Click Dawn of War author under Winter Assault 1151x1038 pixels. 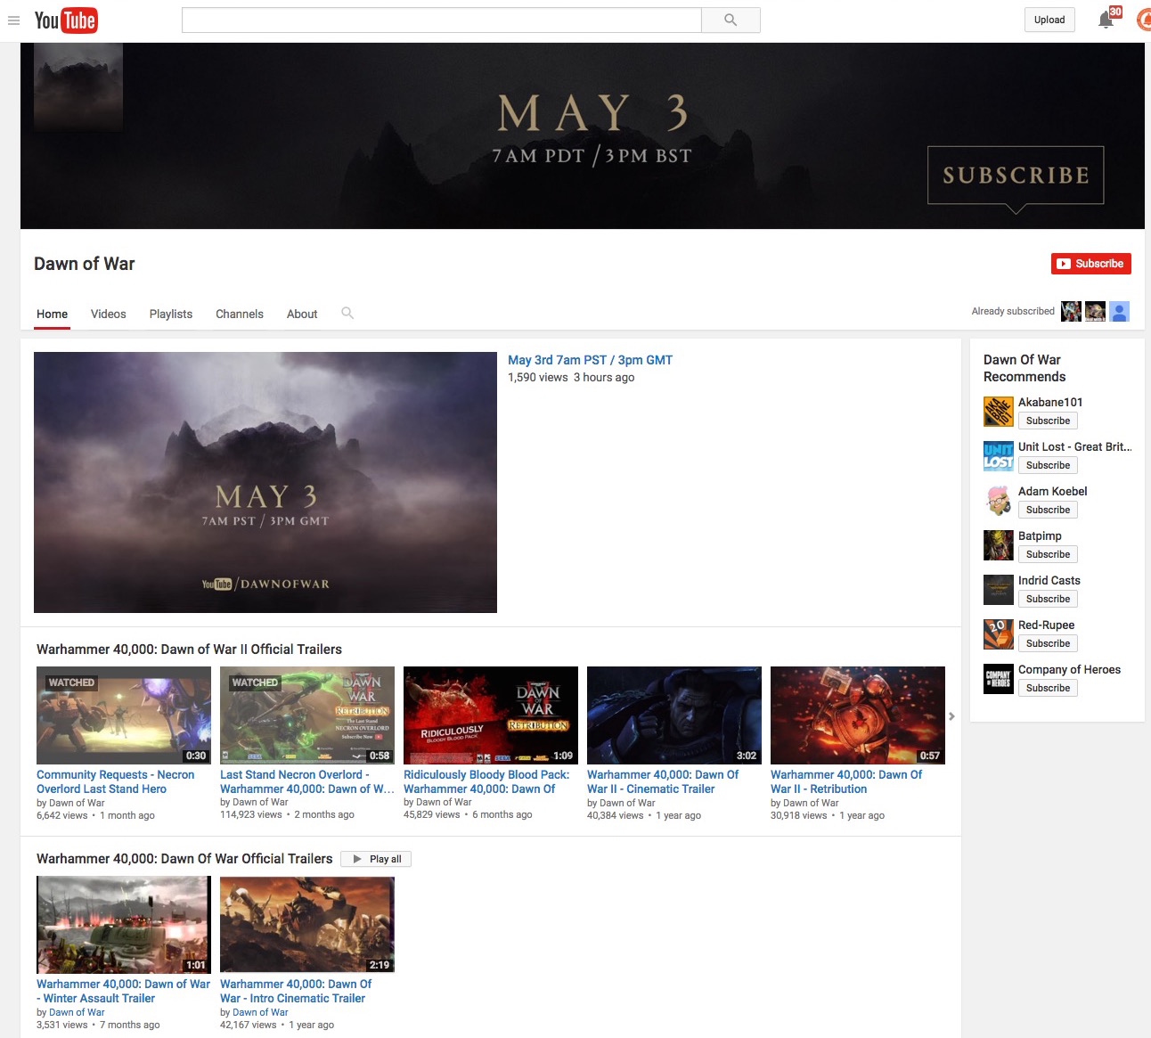click(x=77, y=1013)
